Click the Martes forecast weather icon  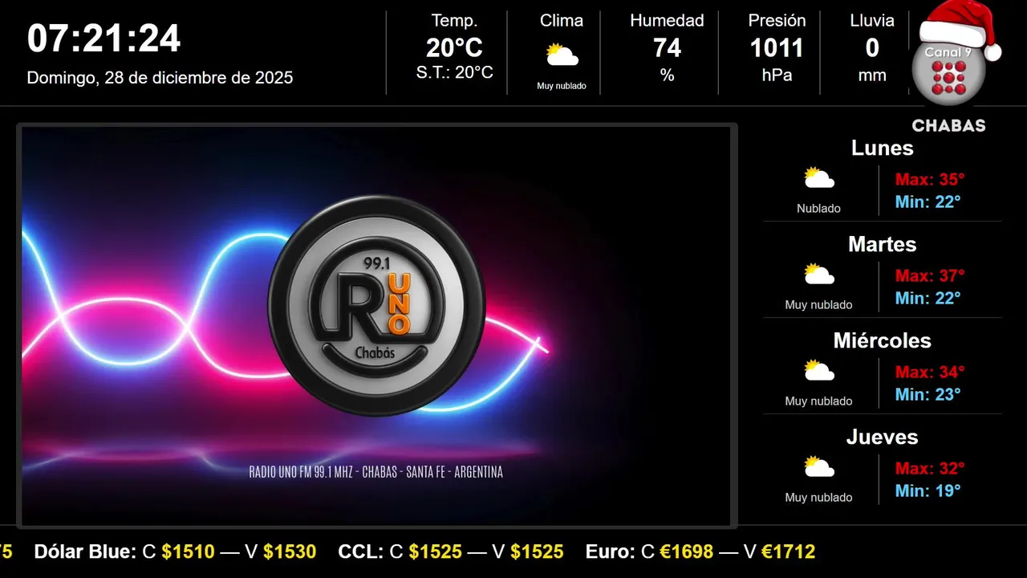pos(819,275)
